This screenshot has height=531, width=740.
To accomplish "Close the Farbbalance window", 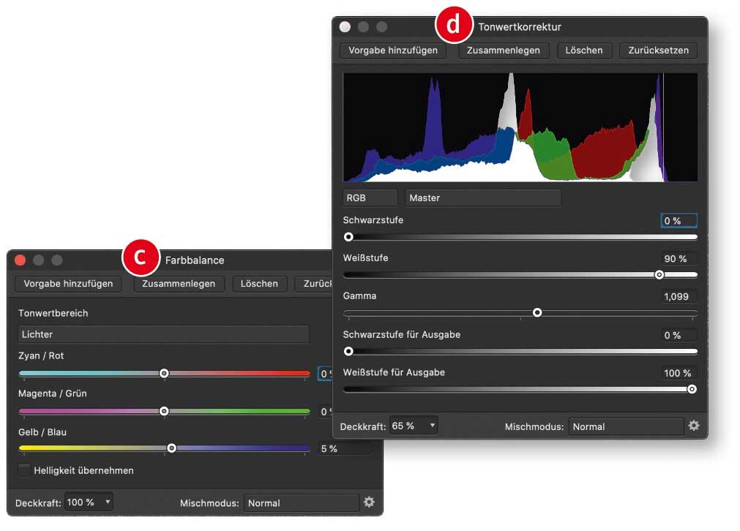I will coord(20,260).
